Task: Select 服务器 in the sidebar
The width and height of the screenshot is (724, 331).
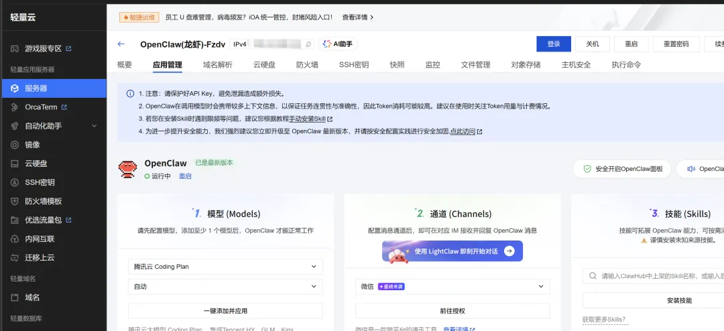Action: coord(54,88)
